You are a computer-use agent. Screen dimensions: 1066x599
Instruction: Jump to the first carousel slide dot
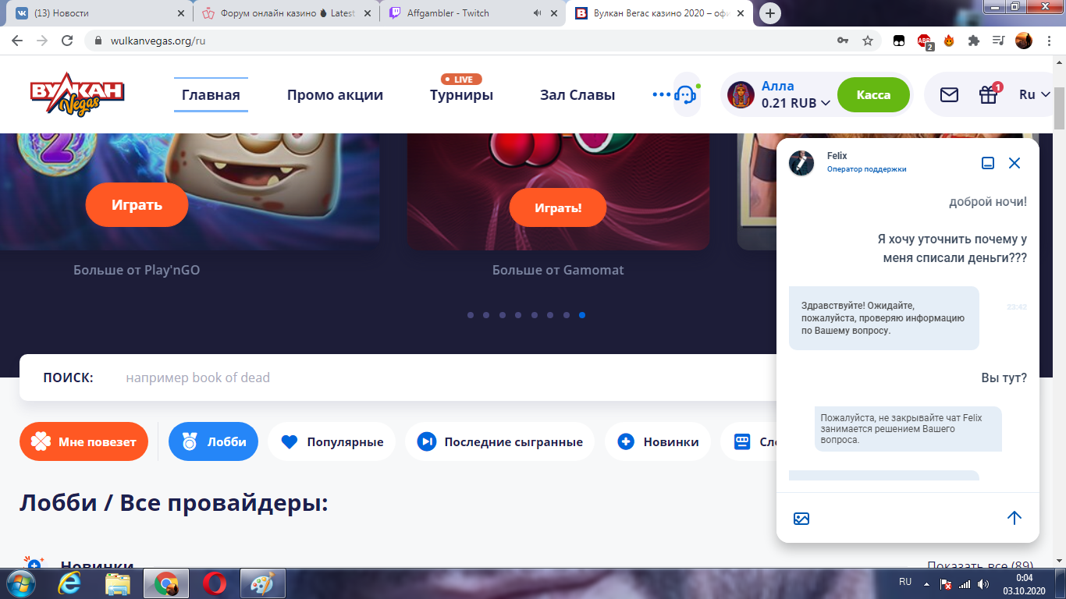471,315
